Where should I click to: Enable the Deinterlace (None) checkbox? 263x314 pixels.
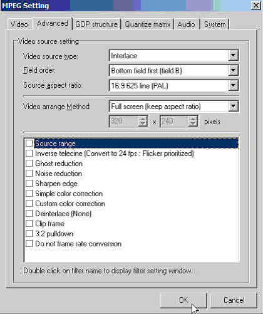(29, 214)
